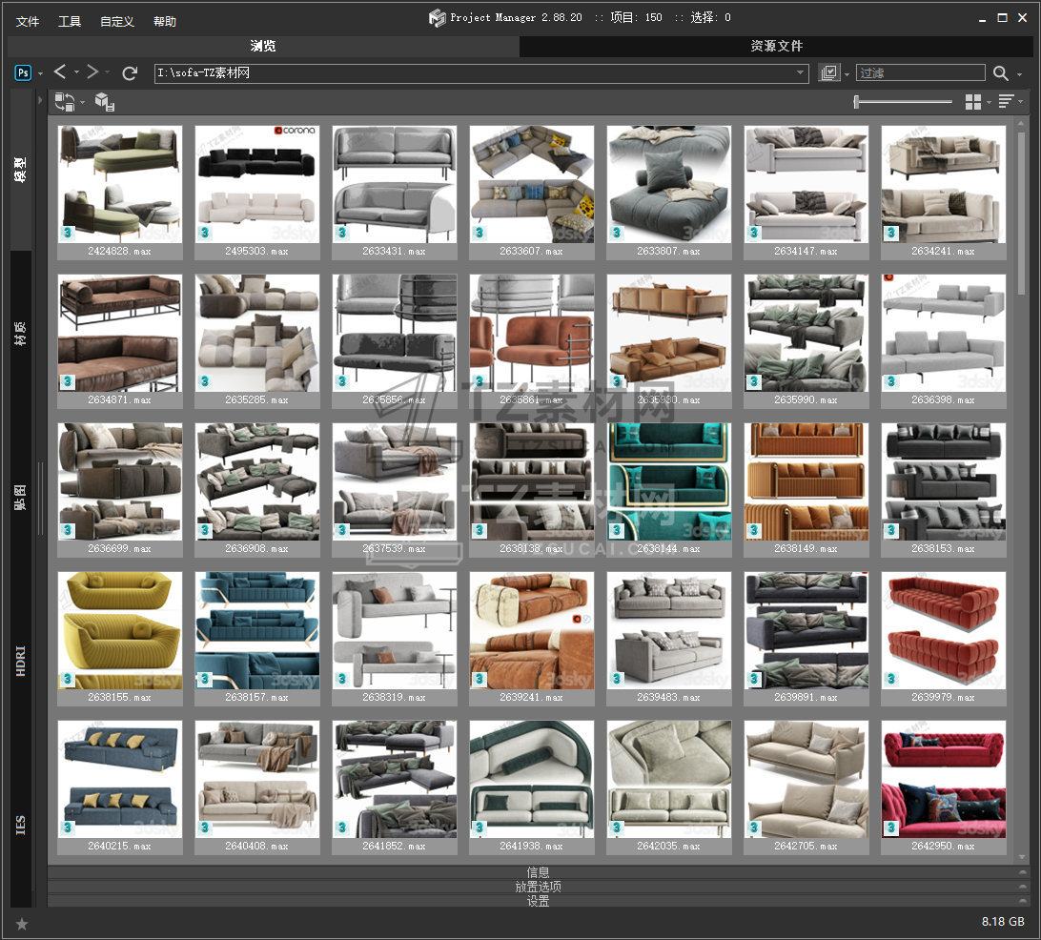Open the path address dropdown arrow
Image resolution: width=1041 pixels, height=940 pixels.
(x=801, y=73)
